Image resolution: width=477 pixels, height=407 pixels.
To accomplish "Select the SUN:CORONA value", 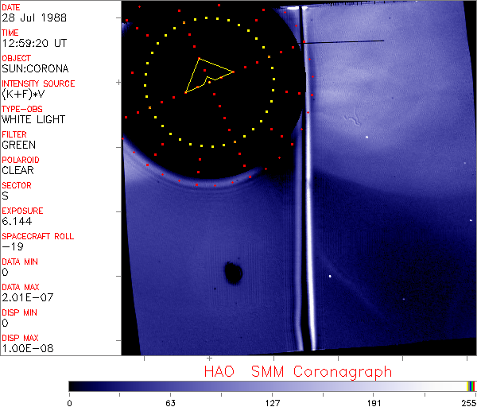I will tap(35, 68).
